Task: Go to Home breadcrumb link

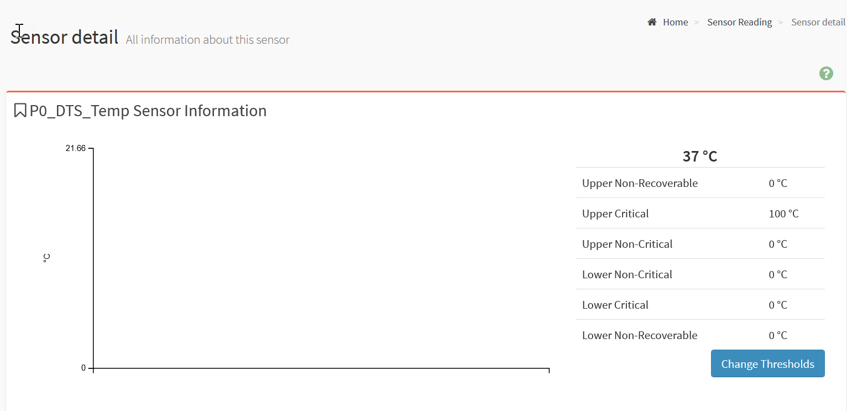Action: point(676,22)
